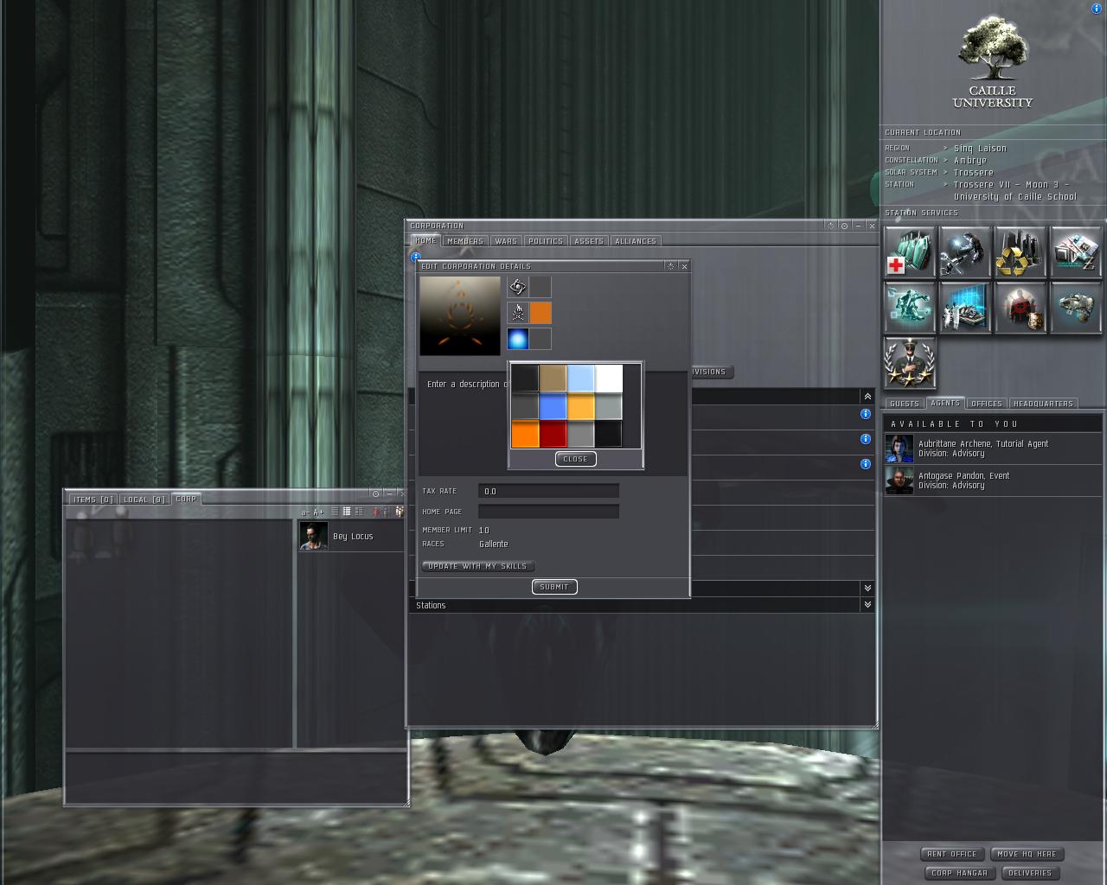Switch to the Alliances tab

click(x=636, y=241)
